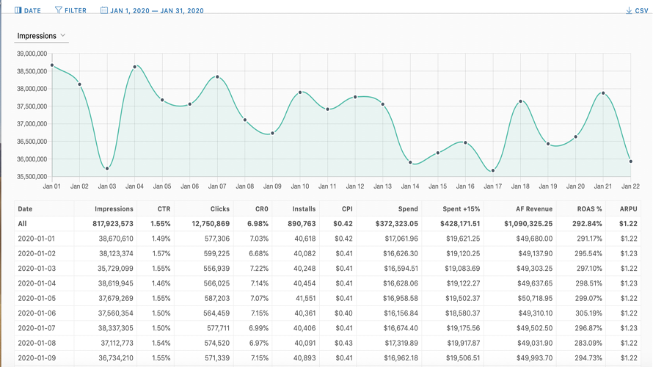Viewport: 653px width, 367px height.
Task: Click the FILTER funnel icon
Action: click(59, 11)
